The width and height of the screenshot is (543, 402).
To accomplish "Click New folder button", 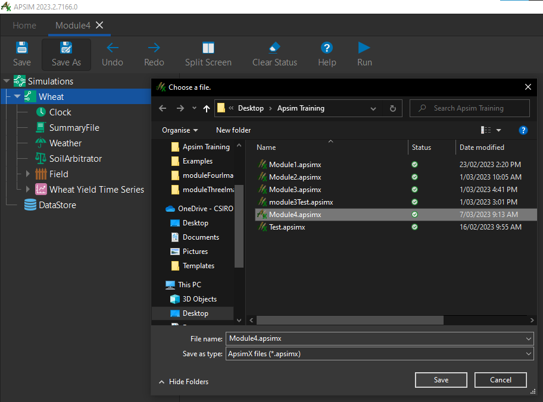I will pos(233,130).
